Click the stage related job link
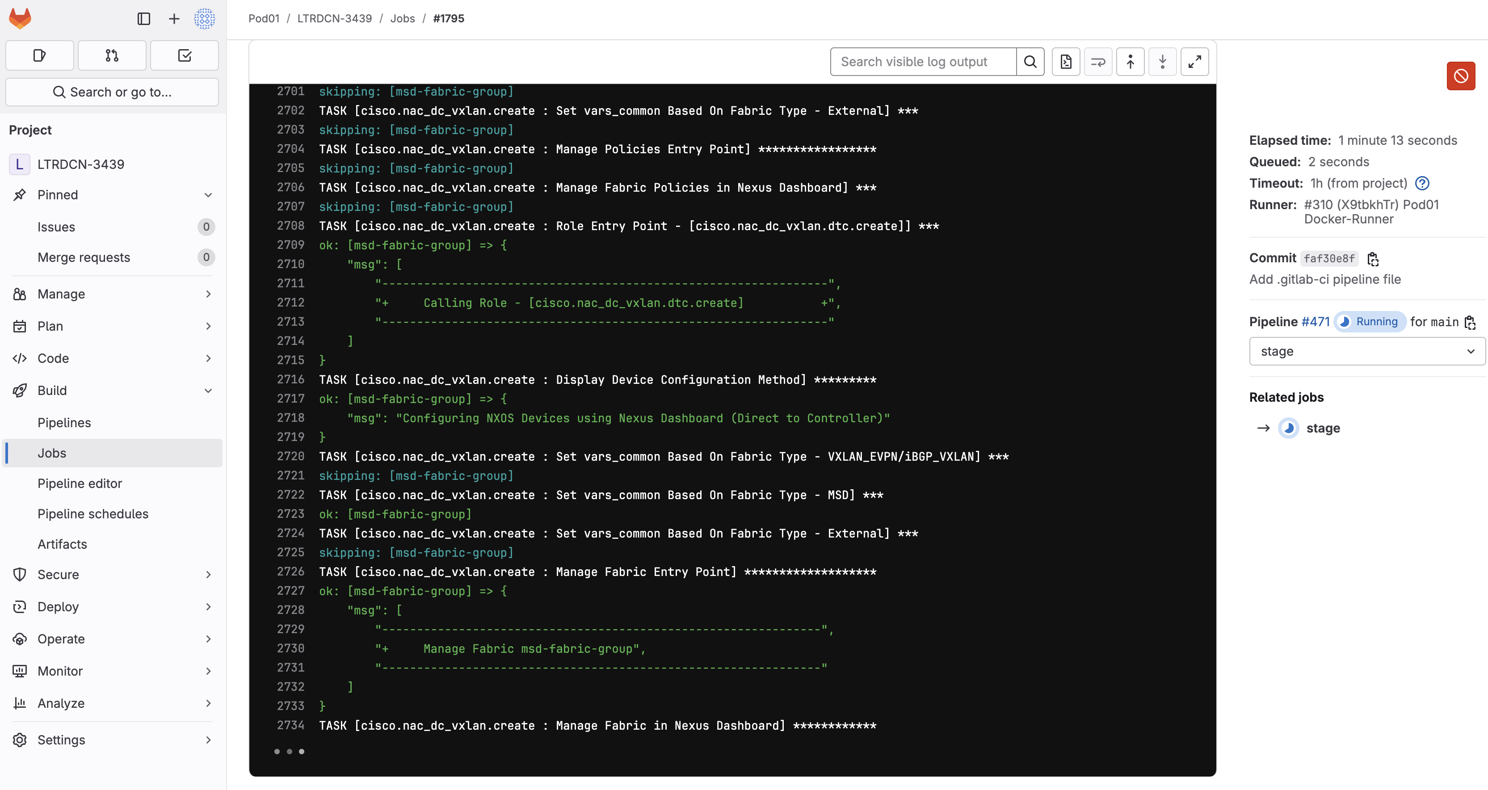Image resolution: width=1488 pixels, height=790 pixels. coord(1323,429)
